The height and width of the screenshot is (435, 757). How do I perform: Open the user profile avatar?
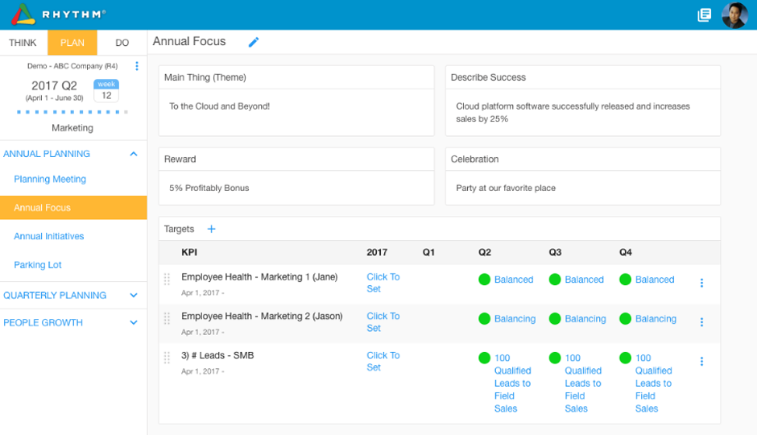(x=734, y=15)
